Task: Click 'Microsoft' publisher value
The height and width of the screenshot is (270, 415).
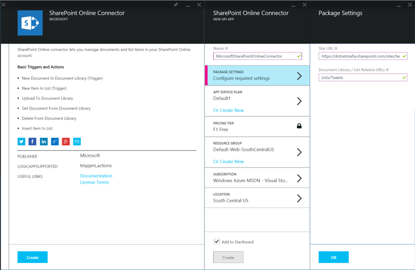Action: [x=90, y=155]
